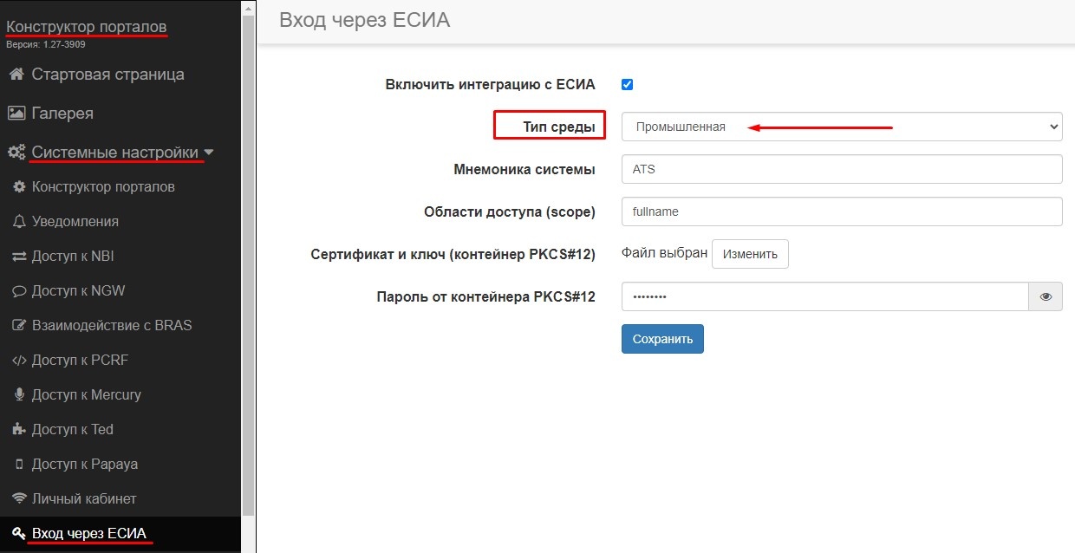Click the home icon beside Стартовая страница
The height and width of the screenshot is (553, 1075).
click(16, 75)
